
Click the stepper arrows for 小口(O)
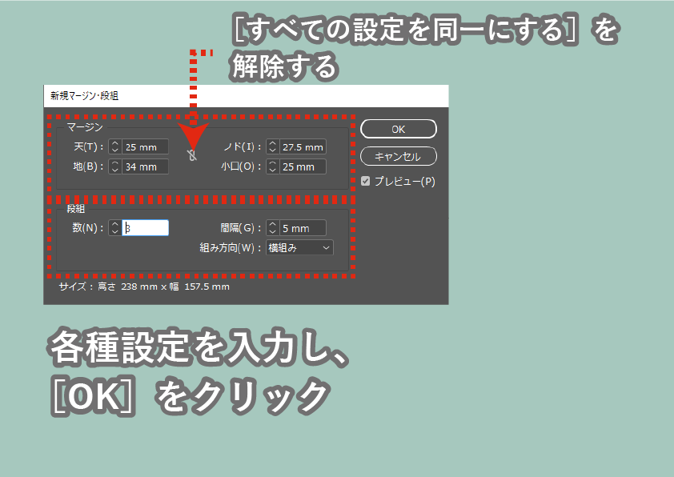pyautogui.click(x=272, y=166)
